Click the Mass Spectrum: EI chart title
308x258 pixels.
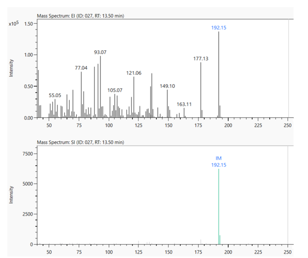80,16
